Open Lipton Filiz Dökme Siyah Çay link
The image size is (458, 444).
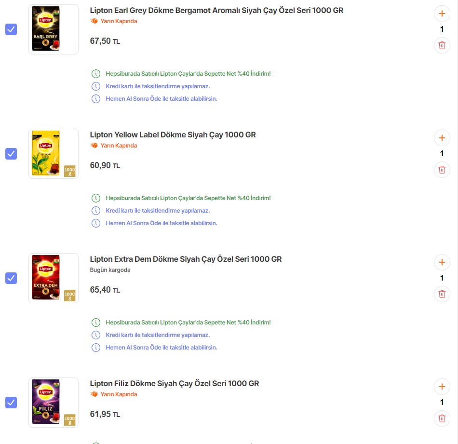(174, 383)
